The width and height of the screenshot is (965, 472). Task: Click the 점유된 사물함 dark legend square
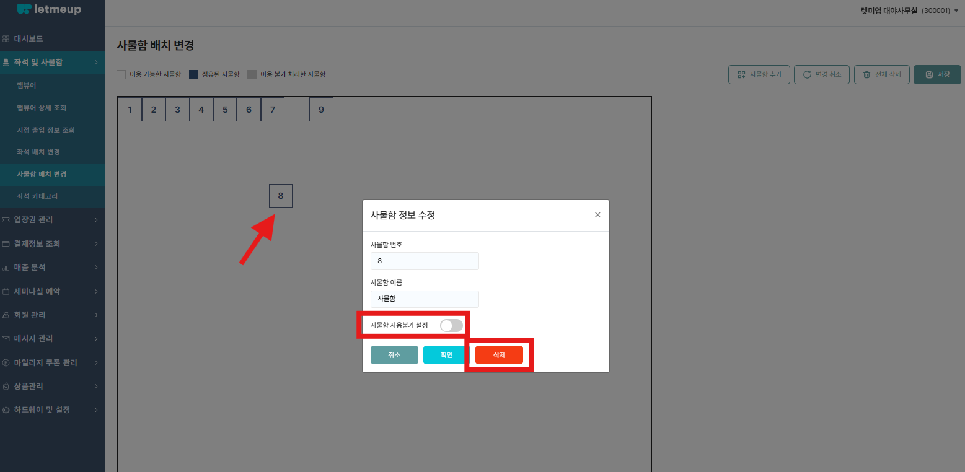pyautogui.click(x=193, y=74)
